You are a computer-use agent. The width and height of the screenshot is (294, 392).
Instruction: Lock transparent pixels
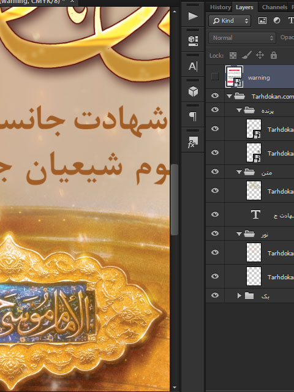tap(233, 55)
